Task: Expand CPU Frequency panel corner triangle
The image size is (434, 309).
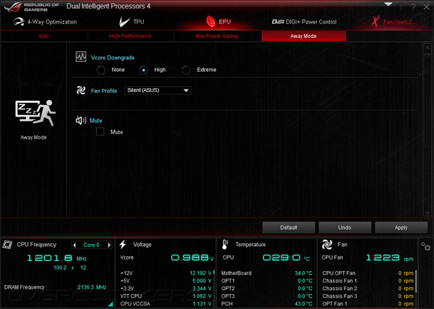Action: point(111,304)
